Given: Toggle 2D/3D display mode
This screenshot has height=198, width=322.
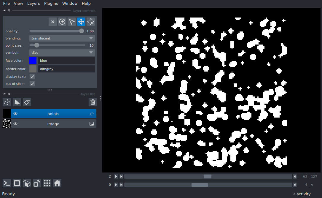Looking at the screenshot, I should pos(17,183).
